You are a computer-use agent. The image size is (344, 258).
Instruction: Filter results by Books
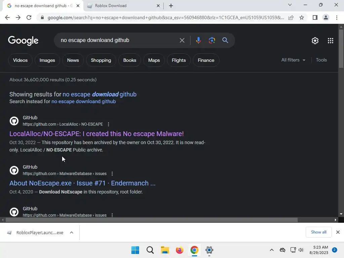[130, 60]
